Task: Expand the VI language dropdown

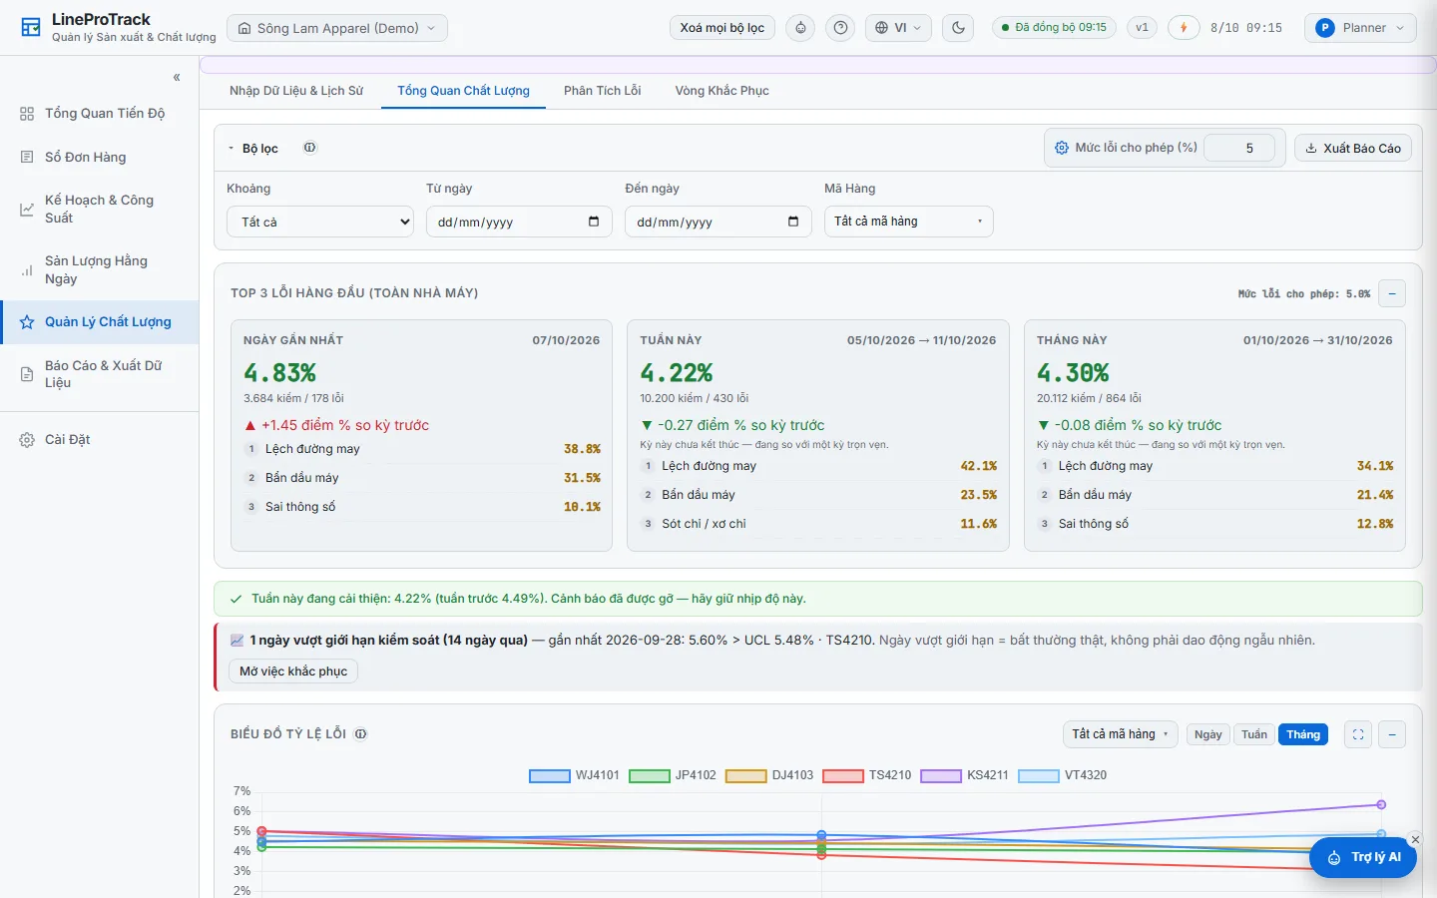Action: (898, 28)
